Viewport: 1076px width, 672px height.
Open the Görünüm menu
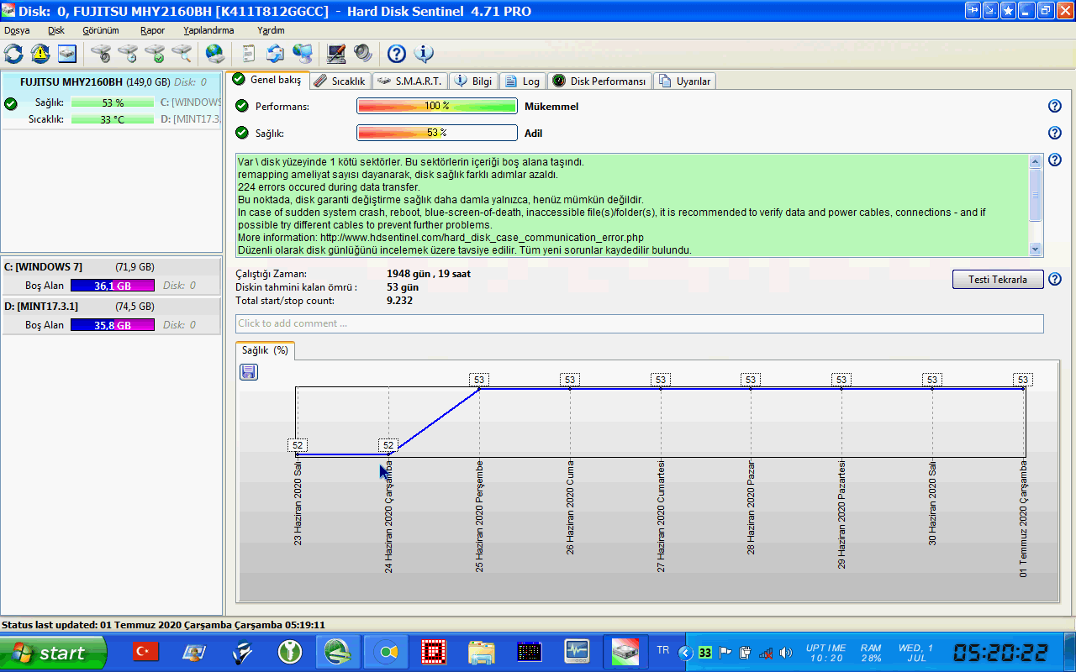(101, 30)
